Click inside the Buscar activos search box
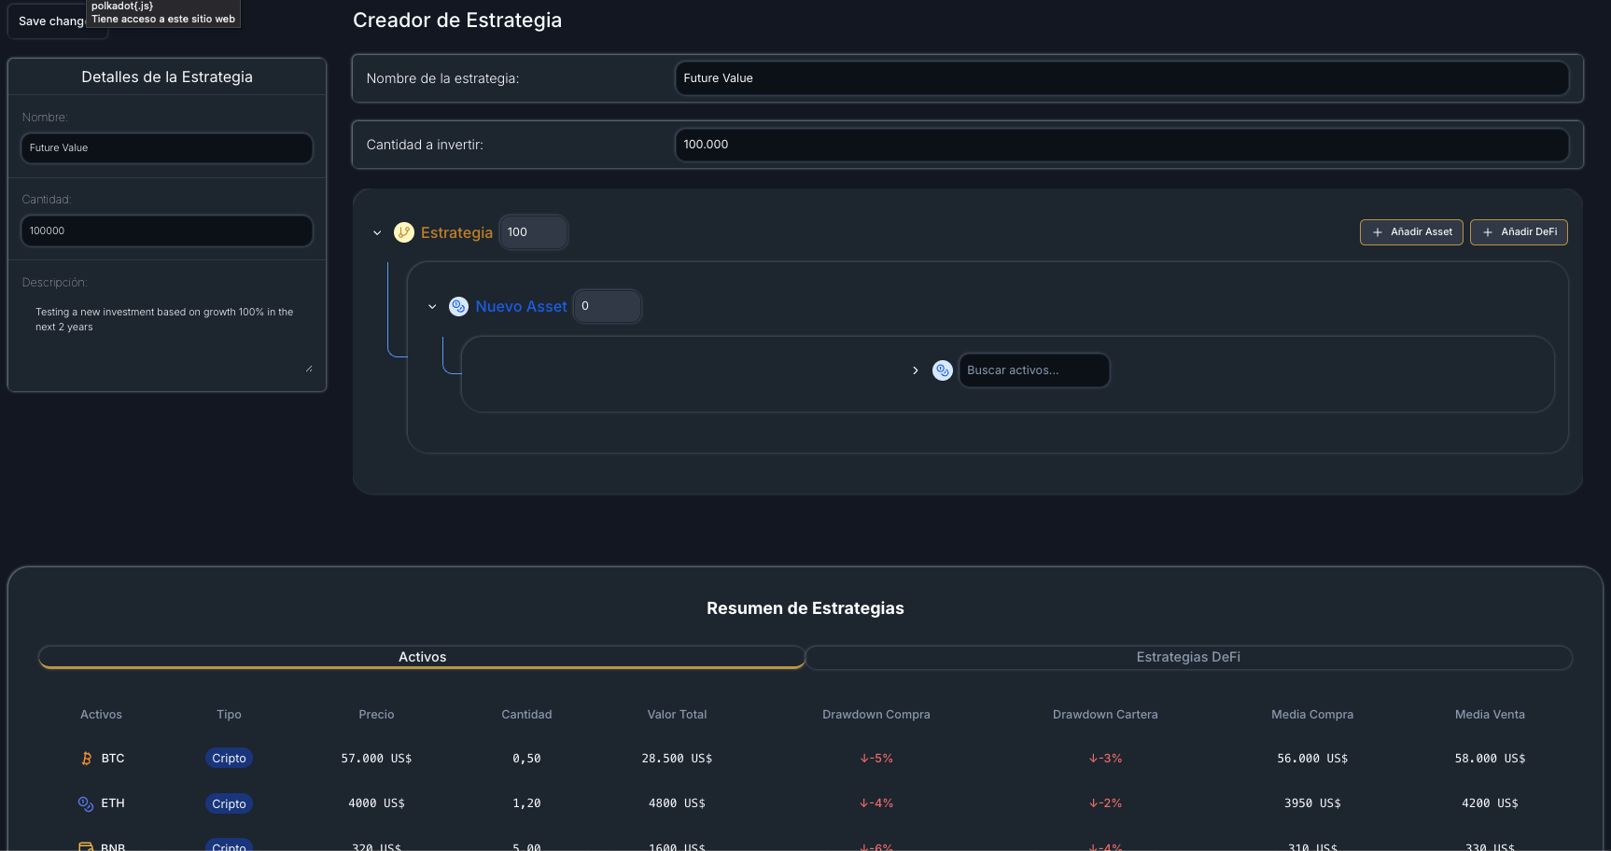Image resolution: width=1611 pixels, height=851 pixels. coord(1033,370)
